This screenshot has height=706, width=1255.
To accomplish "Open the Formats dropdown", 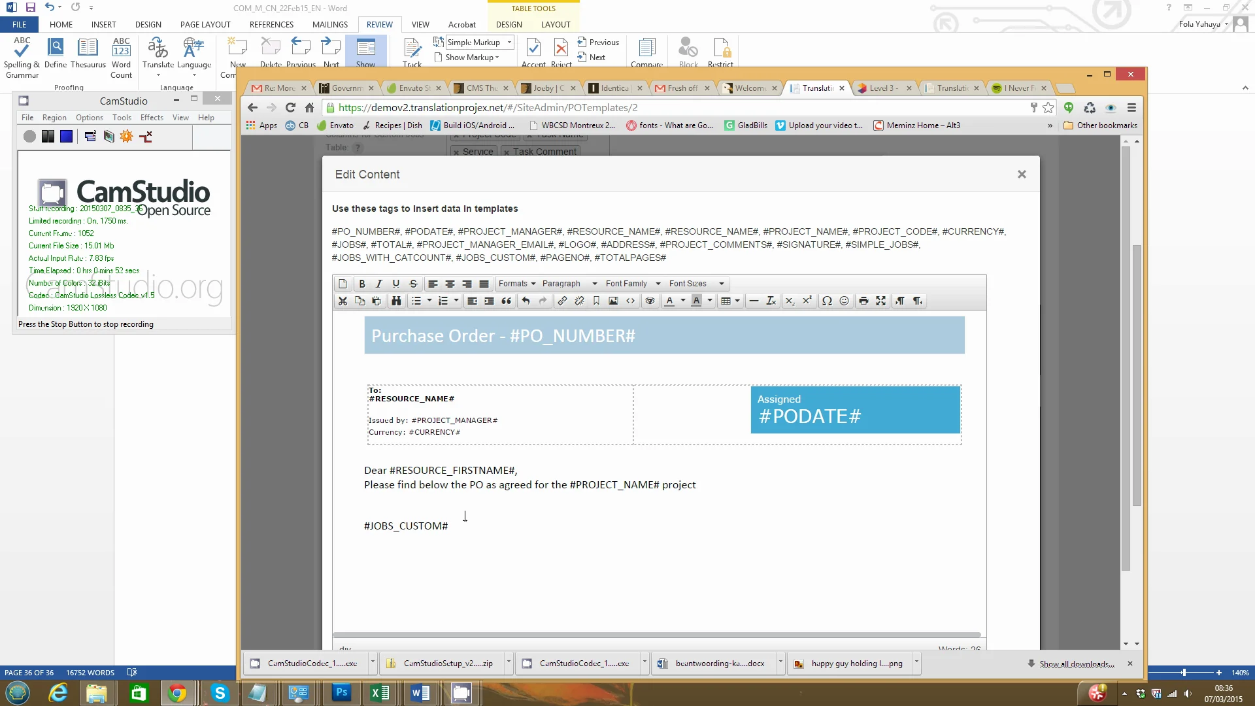I will [516, 284].
